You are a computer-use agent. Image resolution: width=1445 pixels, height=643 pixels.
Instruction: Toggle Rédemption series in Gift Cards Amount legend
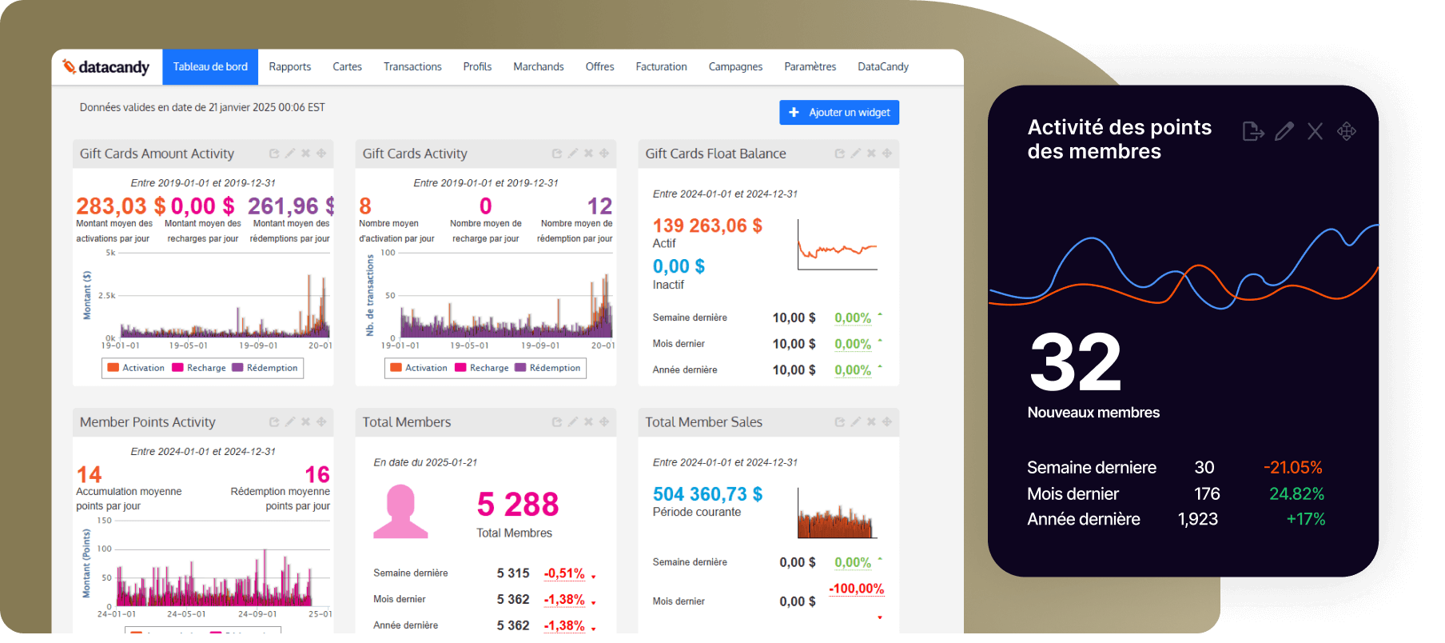pos(265,368)
